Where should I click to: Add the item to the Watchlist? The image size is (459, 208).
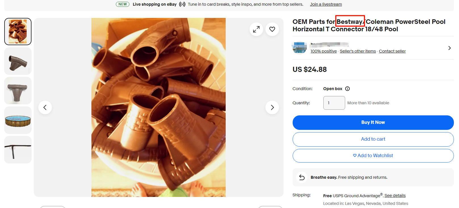[x=373, y=156]
